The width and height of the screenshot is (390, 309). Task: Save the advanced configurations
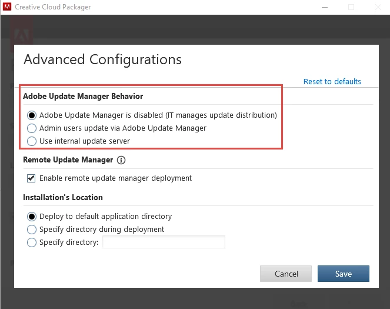(344, 274)
